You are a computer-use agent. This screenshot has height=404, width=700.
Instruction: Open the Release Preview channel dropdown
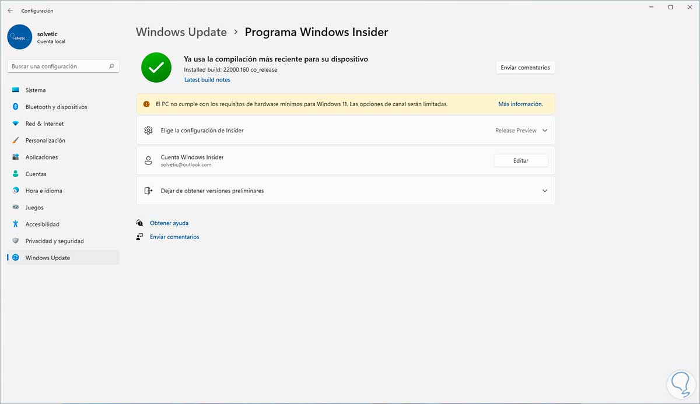(521, 131)
